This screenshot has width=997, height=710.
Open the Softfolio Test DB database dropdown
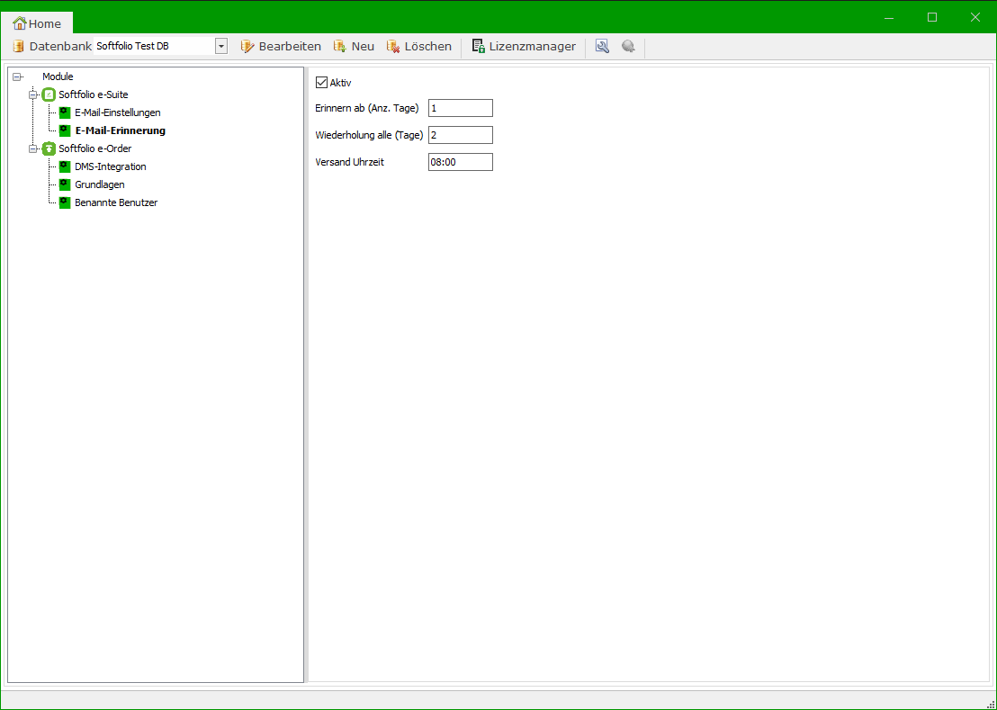click(x=220, y=46)
